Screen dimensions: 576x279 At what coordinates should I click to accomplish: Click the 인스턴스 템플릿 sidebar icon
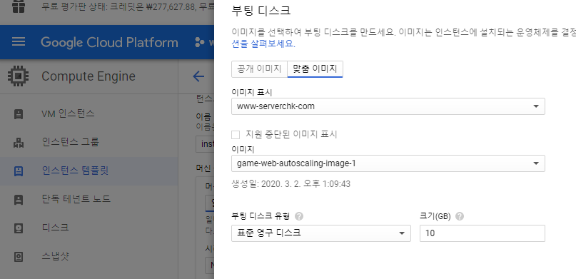pyautogui.click(x=18, y=171)
